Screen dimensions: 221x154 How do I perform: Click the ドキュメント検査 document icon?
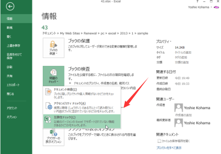49,92
